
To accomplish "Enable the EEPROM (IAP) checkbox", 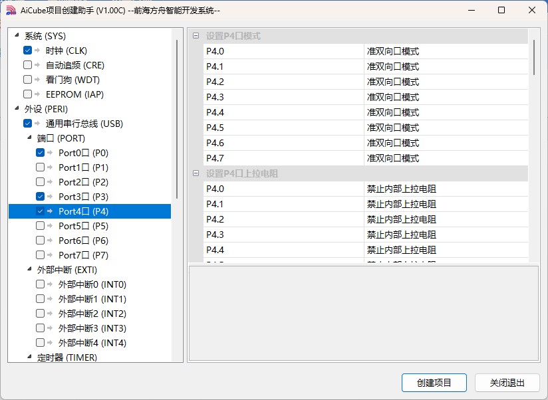I will (x=28, y=94).
